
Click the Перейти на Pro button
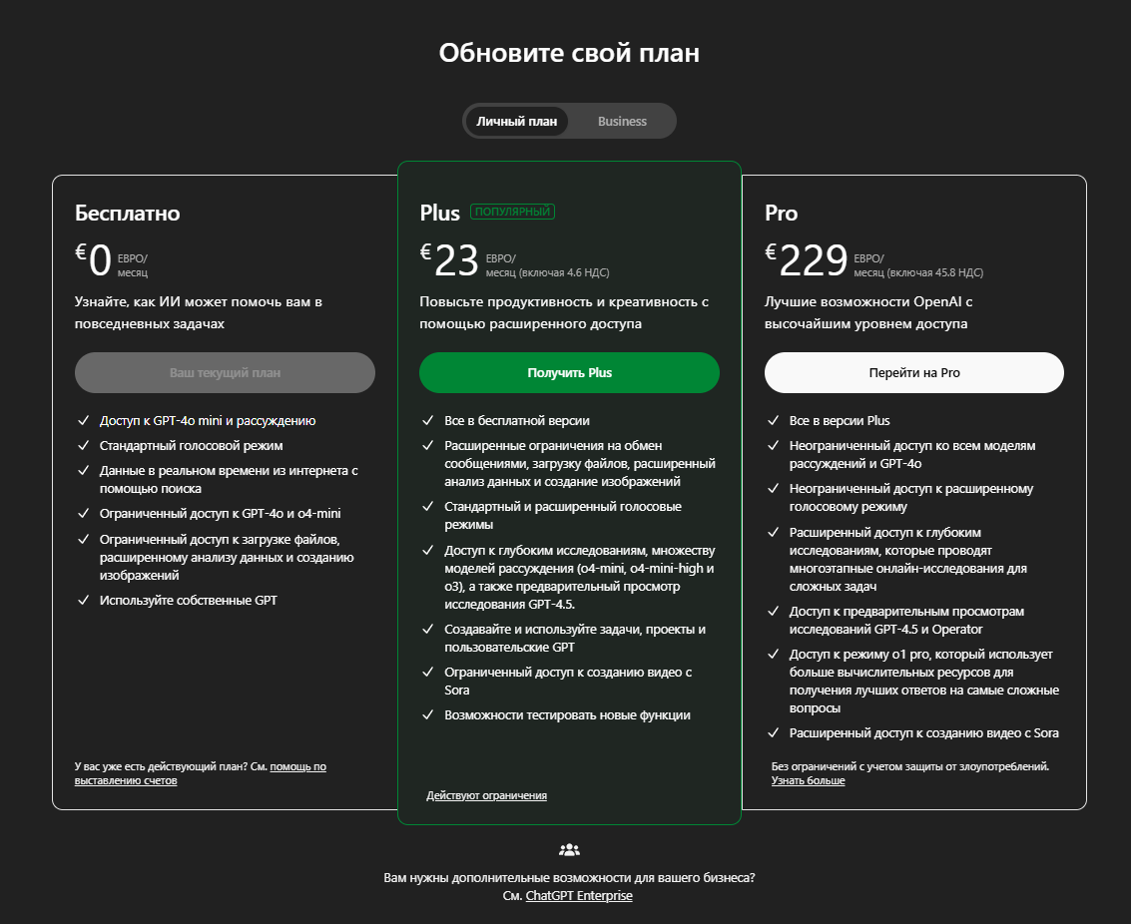click(914, 372)
